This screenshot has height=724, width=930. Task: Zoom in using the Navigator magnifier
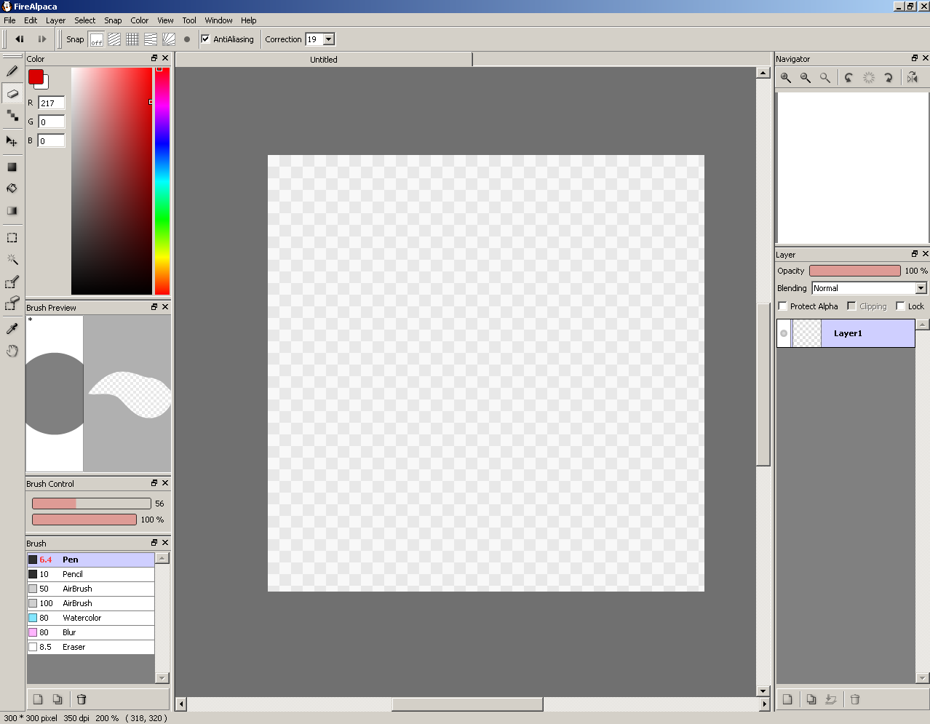786,77
